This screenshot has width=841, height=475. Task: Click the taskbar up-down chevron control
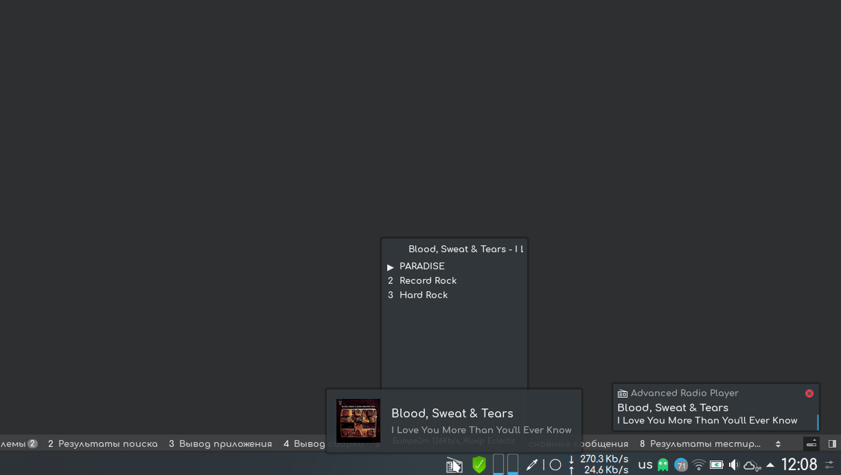(x=778, y=443)
